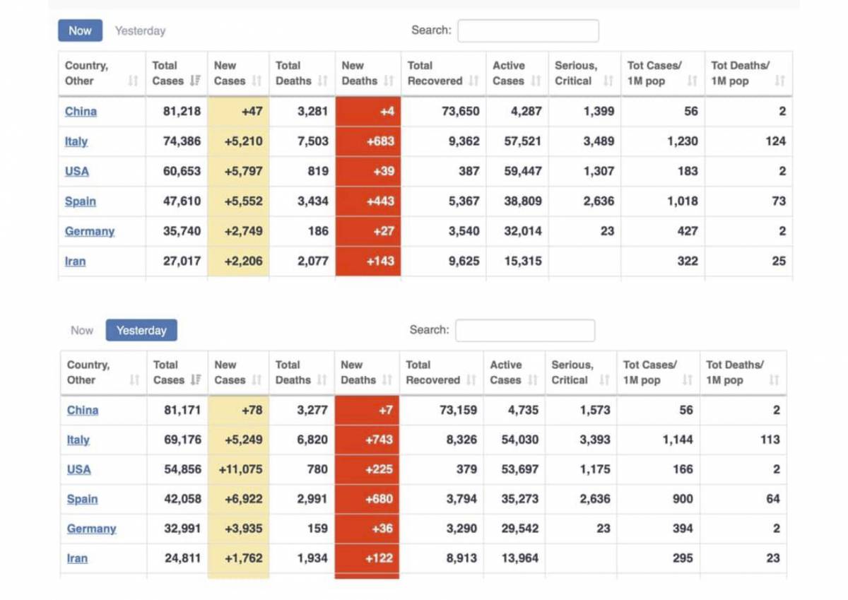Sort bottom table by Tot Deaths/1M pop icon

pos(774,380)
